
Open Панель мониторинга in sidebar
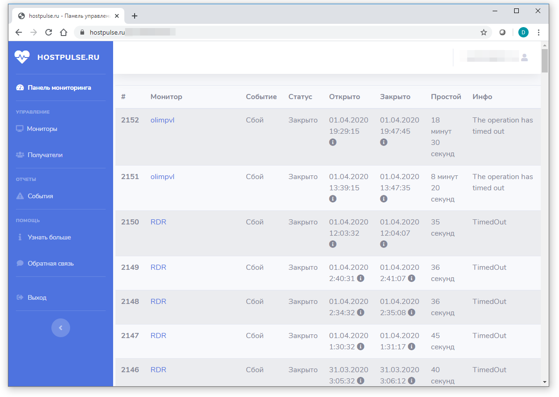pyautogui.click(x=59, y=87)
